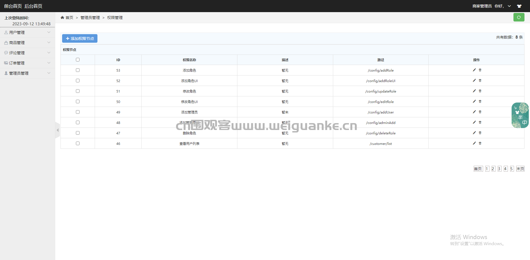This screenshot has height=260, width=530.
Task: Click the /customer/list path cell
Action: (381, 144)
